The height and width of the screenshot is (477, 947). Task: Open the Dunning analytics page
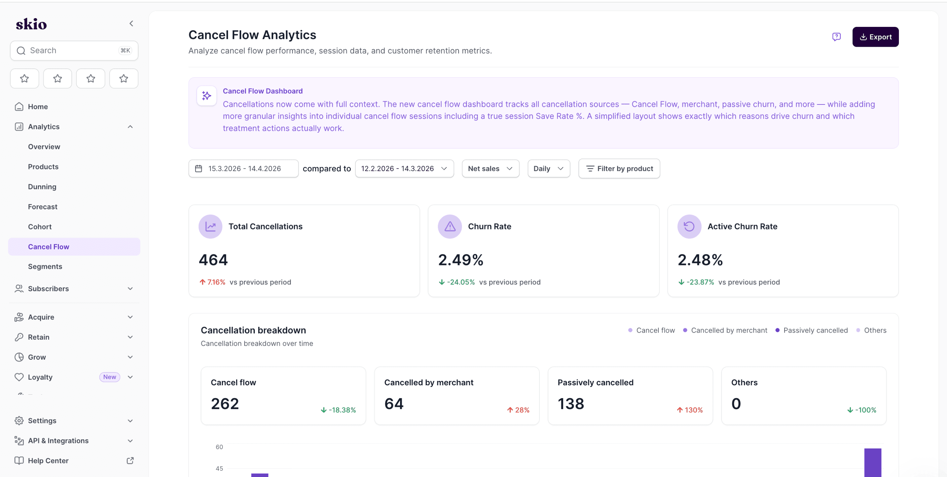(x=42, y=186)
